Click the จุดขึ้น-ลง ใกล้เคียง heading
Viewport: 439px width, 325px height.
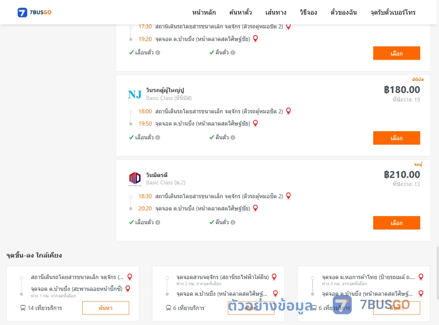pos(34,255)
